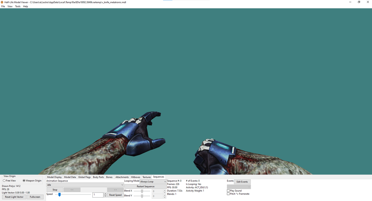Image resolution: width=372 pixels, height=201 pixels.
Task: Click the next frame >> button
Action: coord(115,190)
